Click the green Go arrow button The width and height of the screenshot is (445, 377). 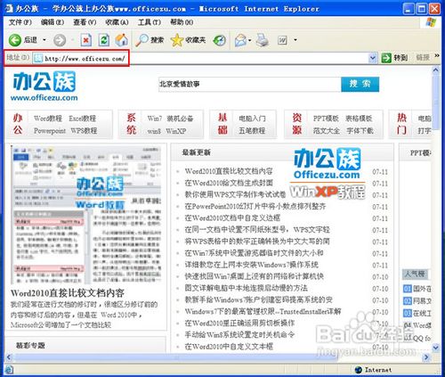tap(386, 58)
